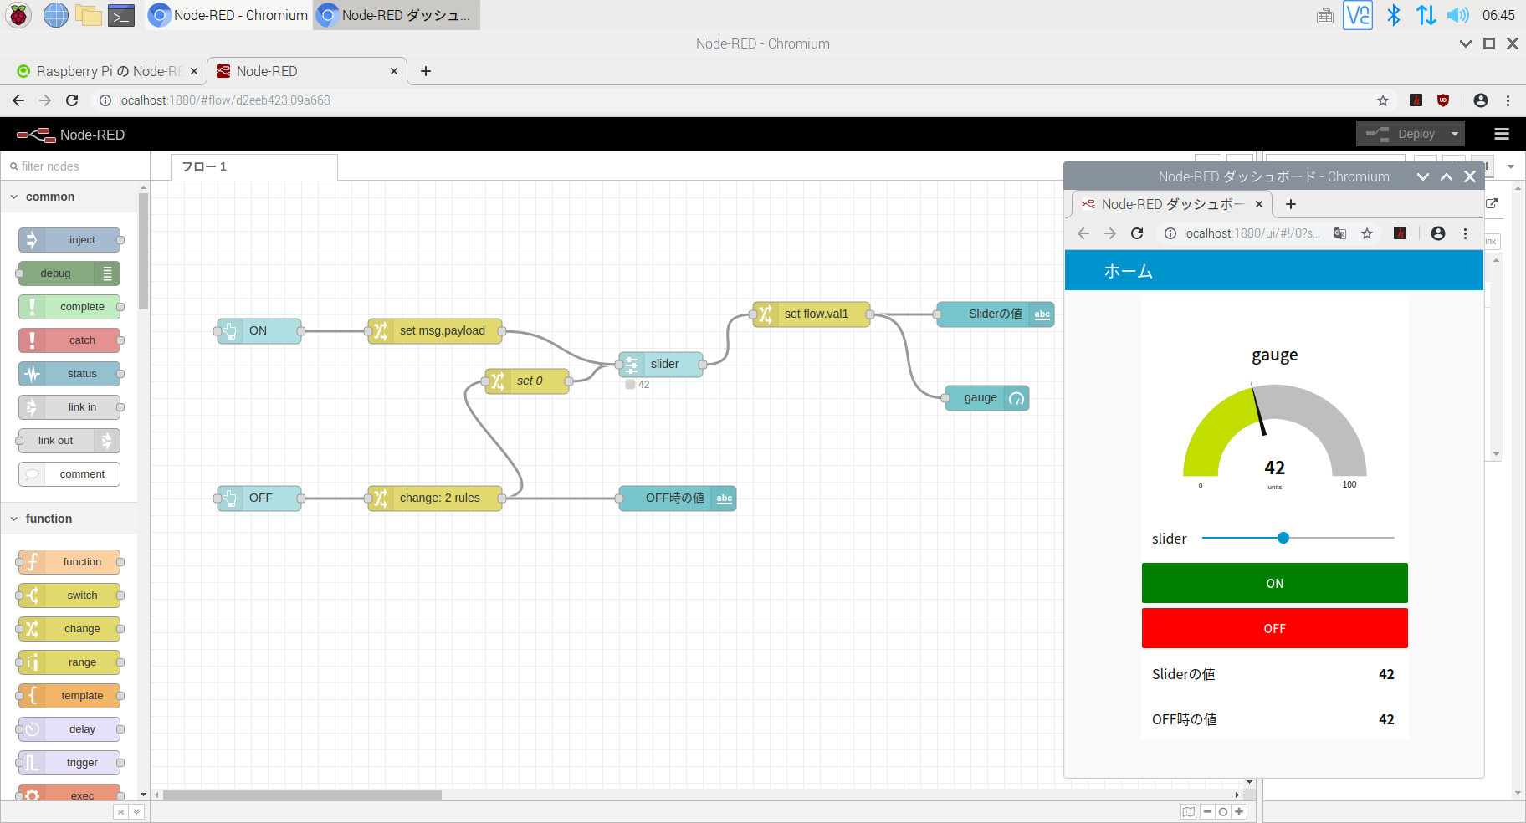The width and height of the screenshot is (1526, 823).
Task: Open the Chromium menu in the dashboard window
Action: (1465, 233)
